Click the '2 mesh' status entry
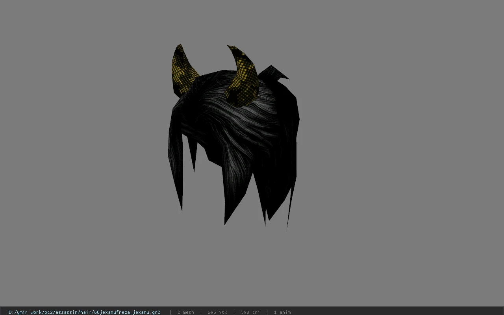 coord(185,312)
